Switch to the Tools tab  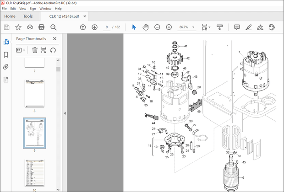(x=28, y=16)
